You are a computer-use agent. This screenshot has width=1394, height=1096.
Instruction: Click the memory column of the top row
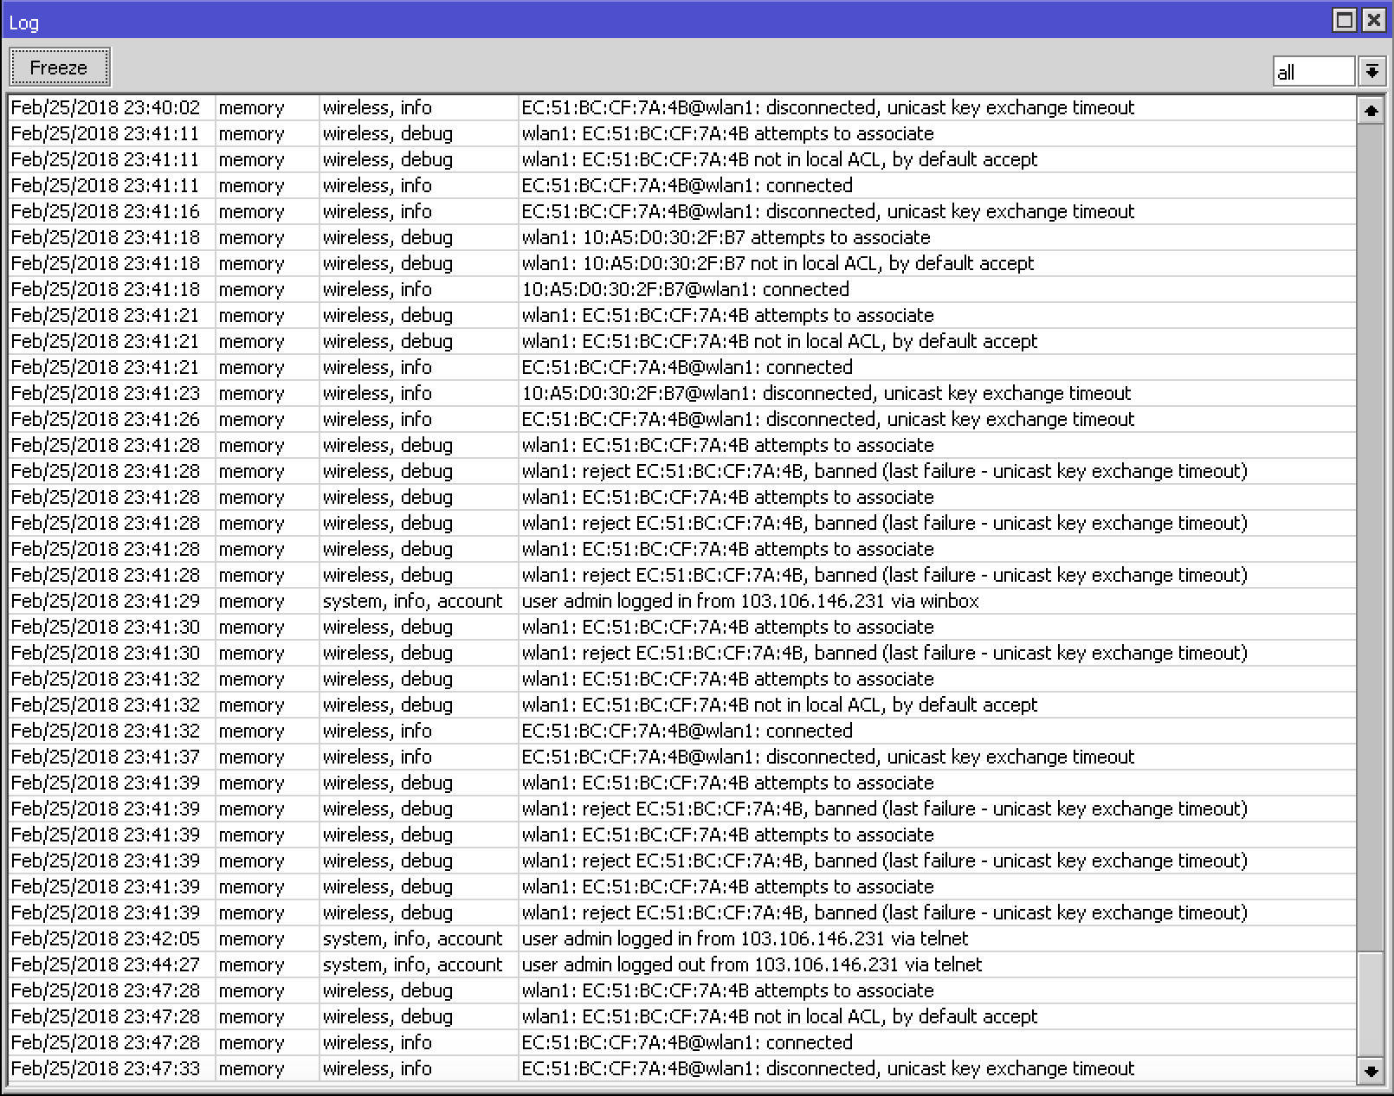[252, 107]
